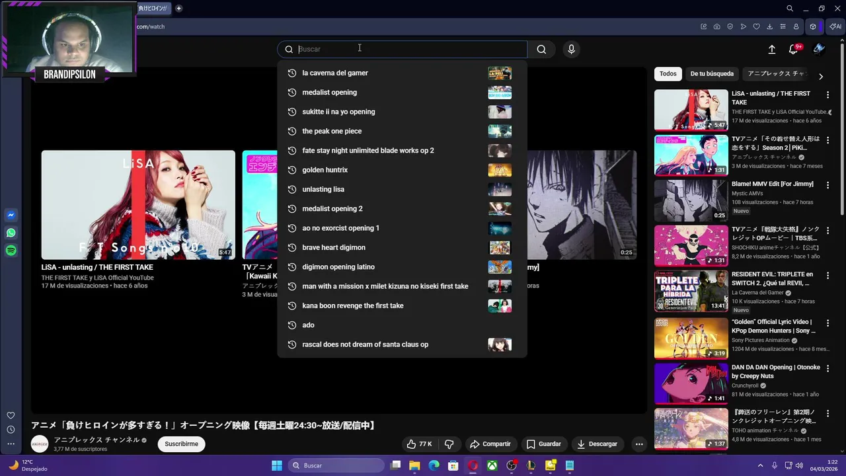Open Opera downloads icon in address bar

[x=770, y=26]
